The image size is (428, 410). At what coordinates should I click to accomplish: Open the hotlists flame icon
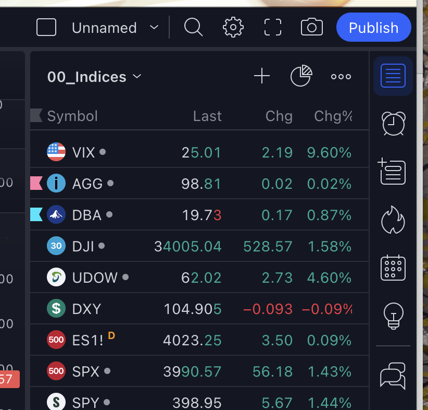click(393, 220)
